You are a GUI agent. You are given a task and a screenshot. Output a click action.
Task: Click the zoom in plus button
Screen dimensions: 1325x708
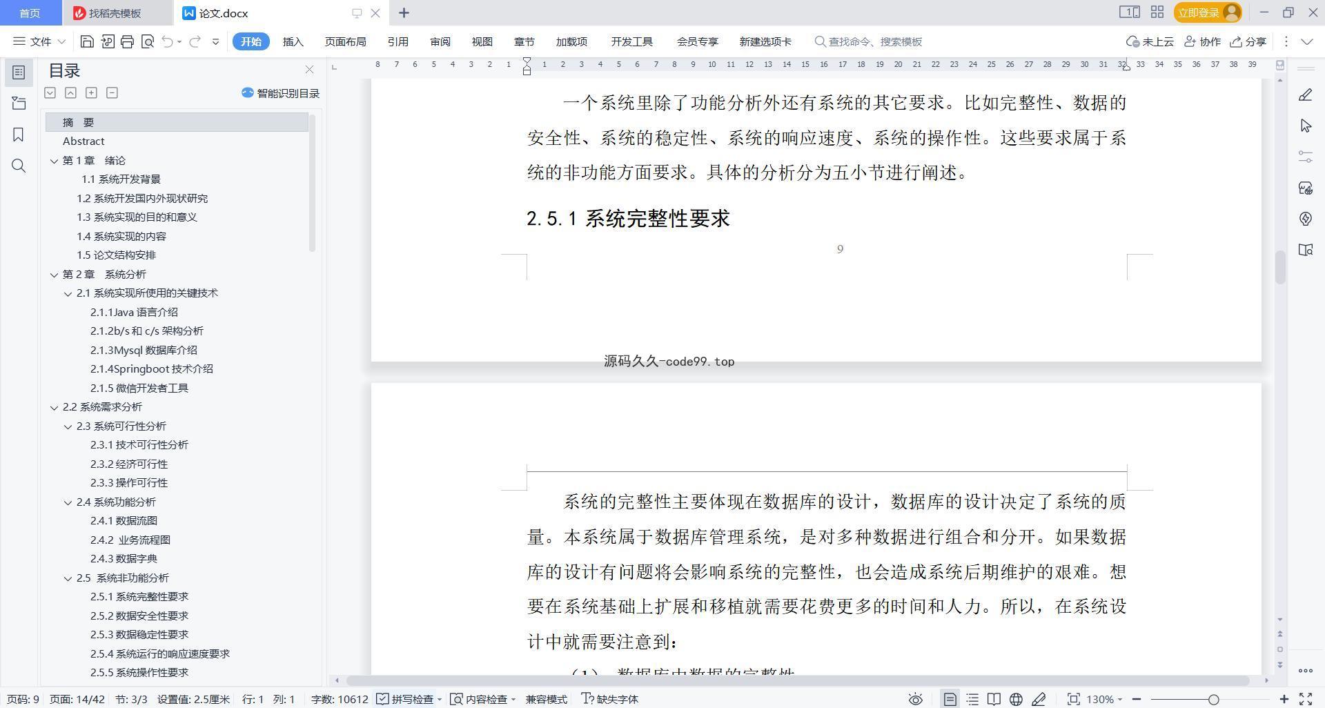1284,699
